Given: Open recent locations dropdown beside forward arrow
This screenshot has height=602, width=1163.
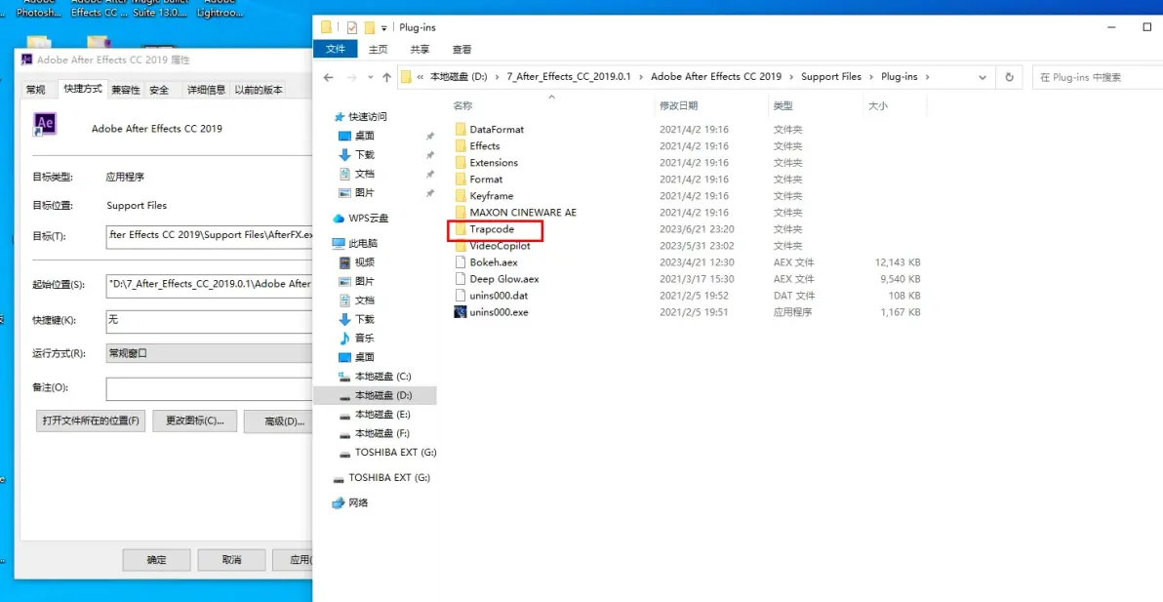Looking at the screenshot, I should tap(370, 77).
